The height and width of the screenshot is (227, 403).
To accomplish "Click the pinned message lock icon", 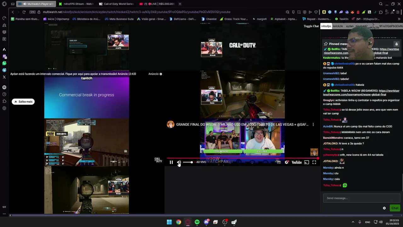I will pos(396,44).
